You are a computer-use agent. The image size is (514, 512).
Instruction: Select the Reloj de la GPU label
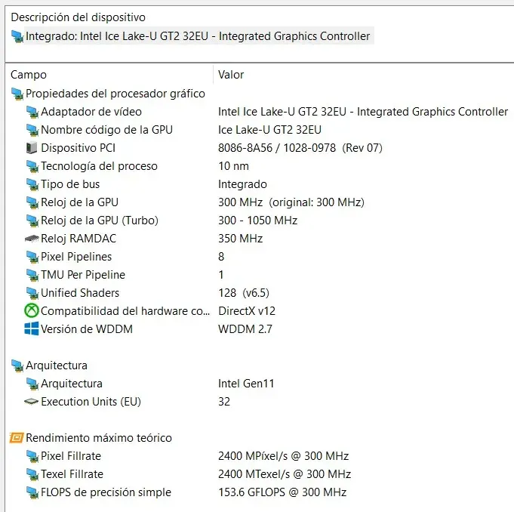click(79, 202)
